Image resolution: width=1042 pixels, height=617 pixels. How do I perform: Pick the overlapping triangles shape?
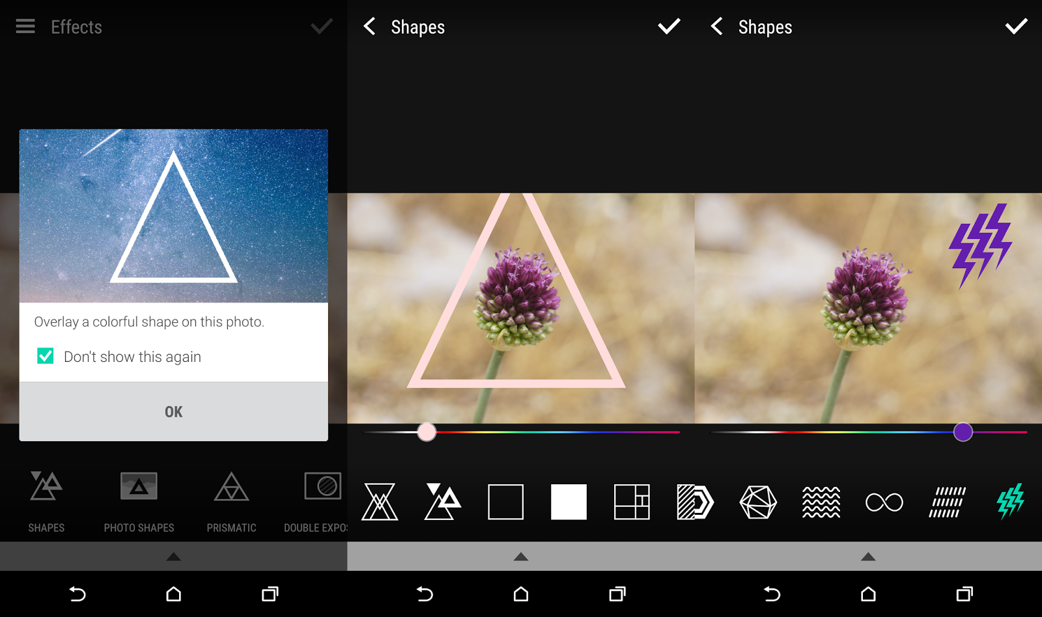click(443, 502)
